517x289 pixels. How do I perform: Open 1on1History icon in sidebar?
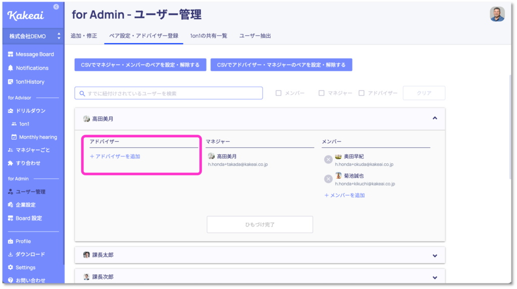11,82
